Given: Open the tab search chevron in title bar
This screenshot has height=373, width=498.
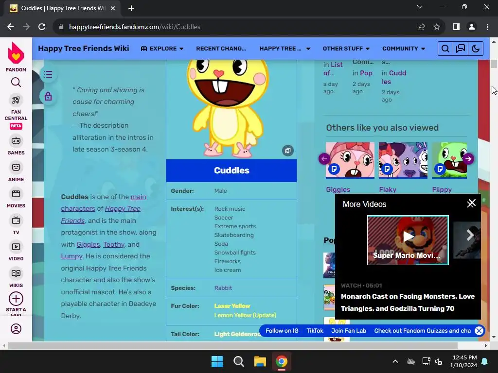Looking at the screenshot, I should pos(420,7).
